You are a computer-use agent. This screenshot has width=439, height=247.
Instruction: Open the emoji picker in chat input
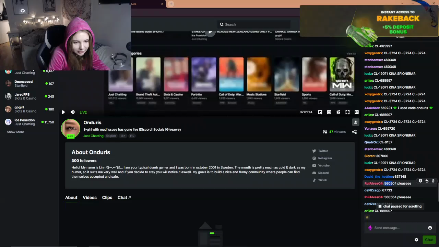[x=430, y=228]
